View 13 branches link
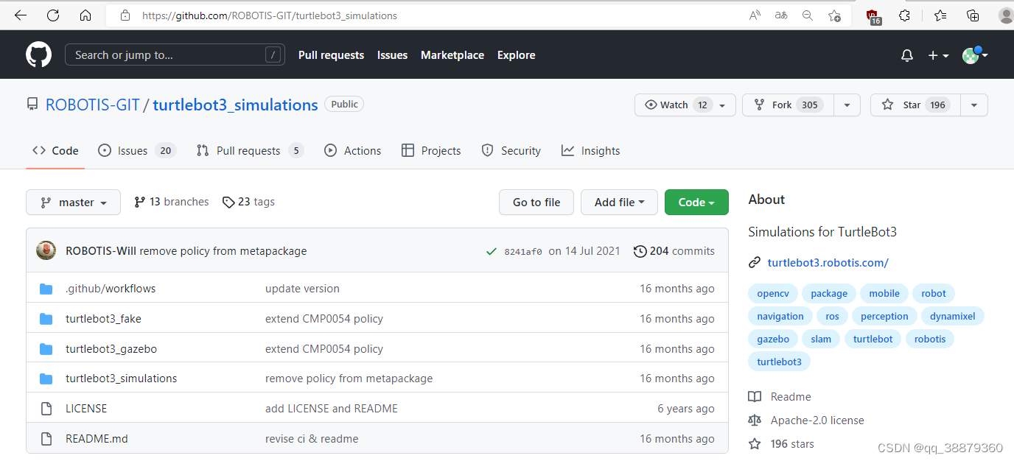 [x=171, y=202]
